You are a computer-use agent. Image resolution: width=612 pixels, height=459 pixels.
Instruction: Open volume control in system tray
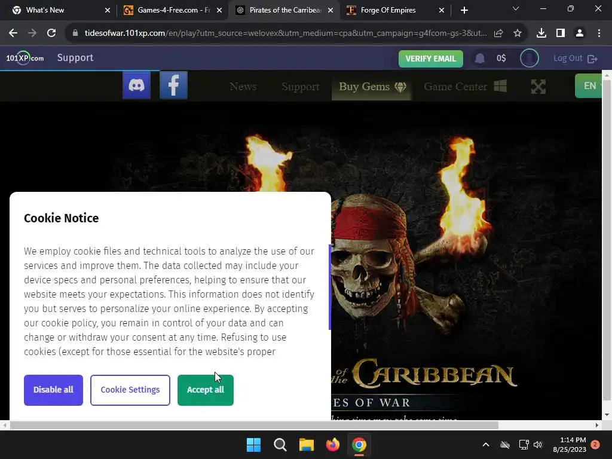538,445
